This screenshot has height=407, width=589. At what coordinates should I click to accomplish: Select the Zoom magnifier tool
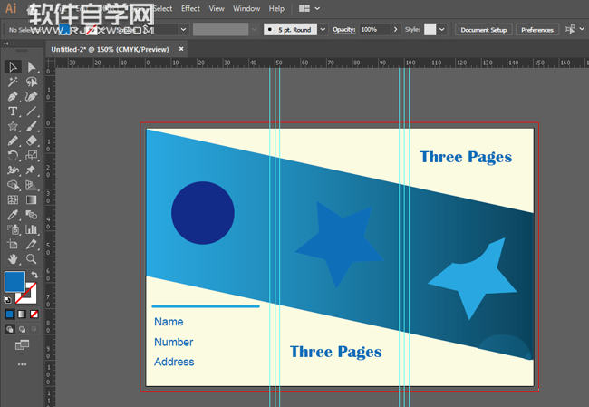[x=32, y=259]
